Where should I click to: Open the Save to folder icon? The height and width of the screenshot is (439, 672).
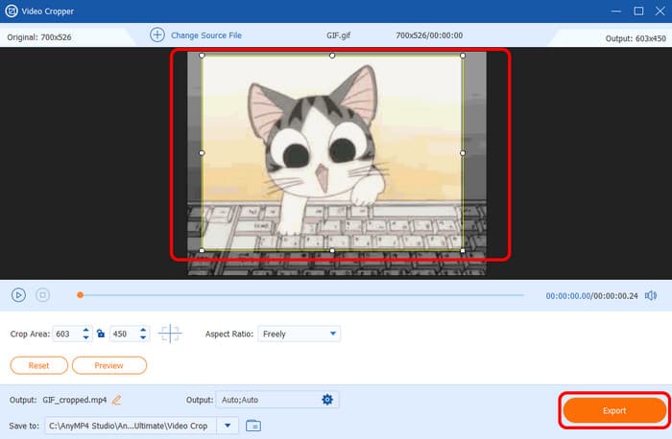coord(253,426)
